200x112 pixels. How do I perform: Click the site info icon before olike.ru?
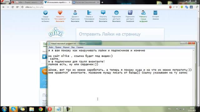coord(22,7)
